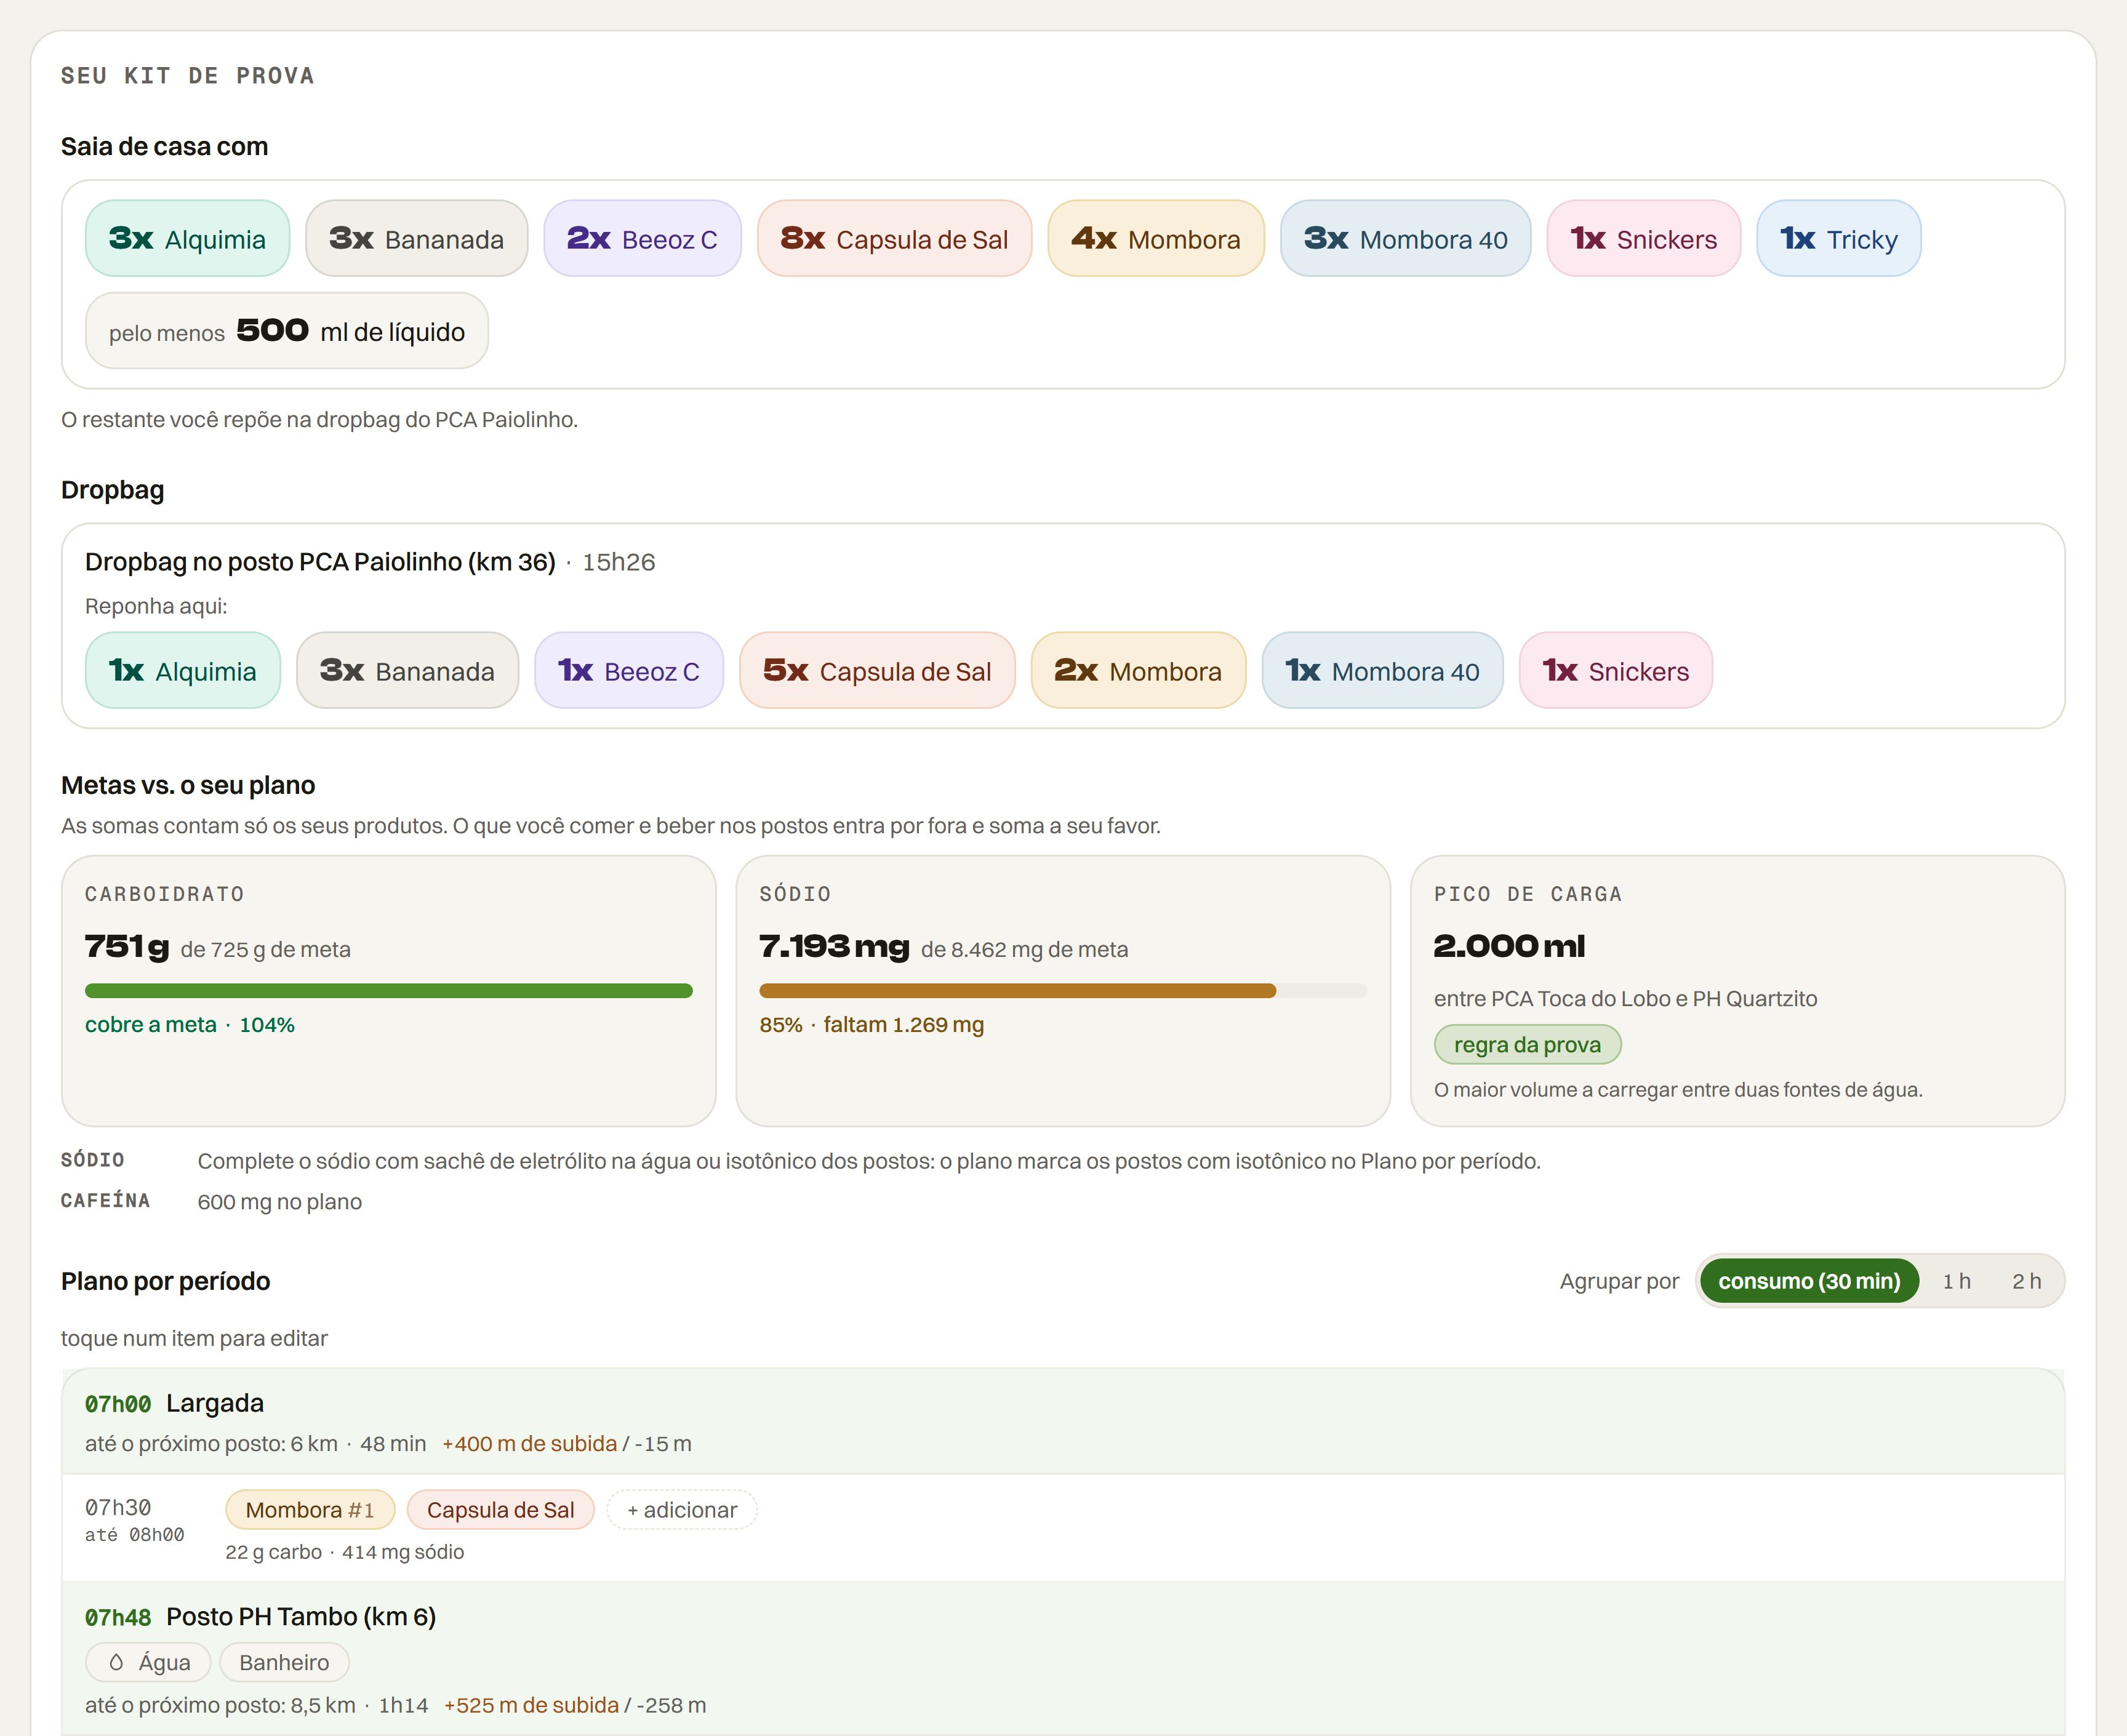Image resolution: width=2127 pixels, height=1736 pixels.
Task: Click the 7.193 mg sódio value
Action: tap(834, 946)
